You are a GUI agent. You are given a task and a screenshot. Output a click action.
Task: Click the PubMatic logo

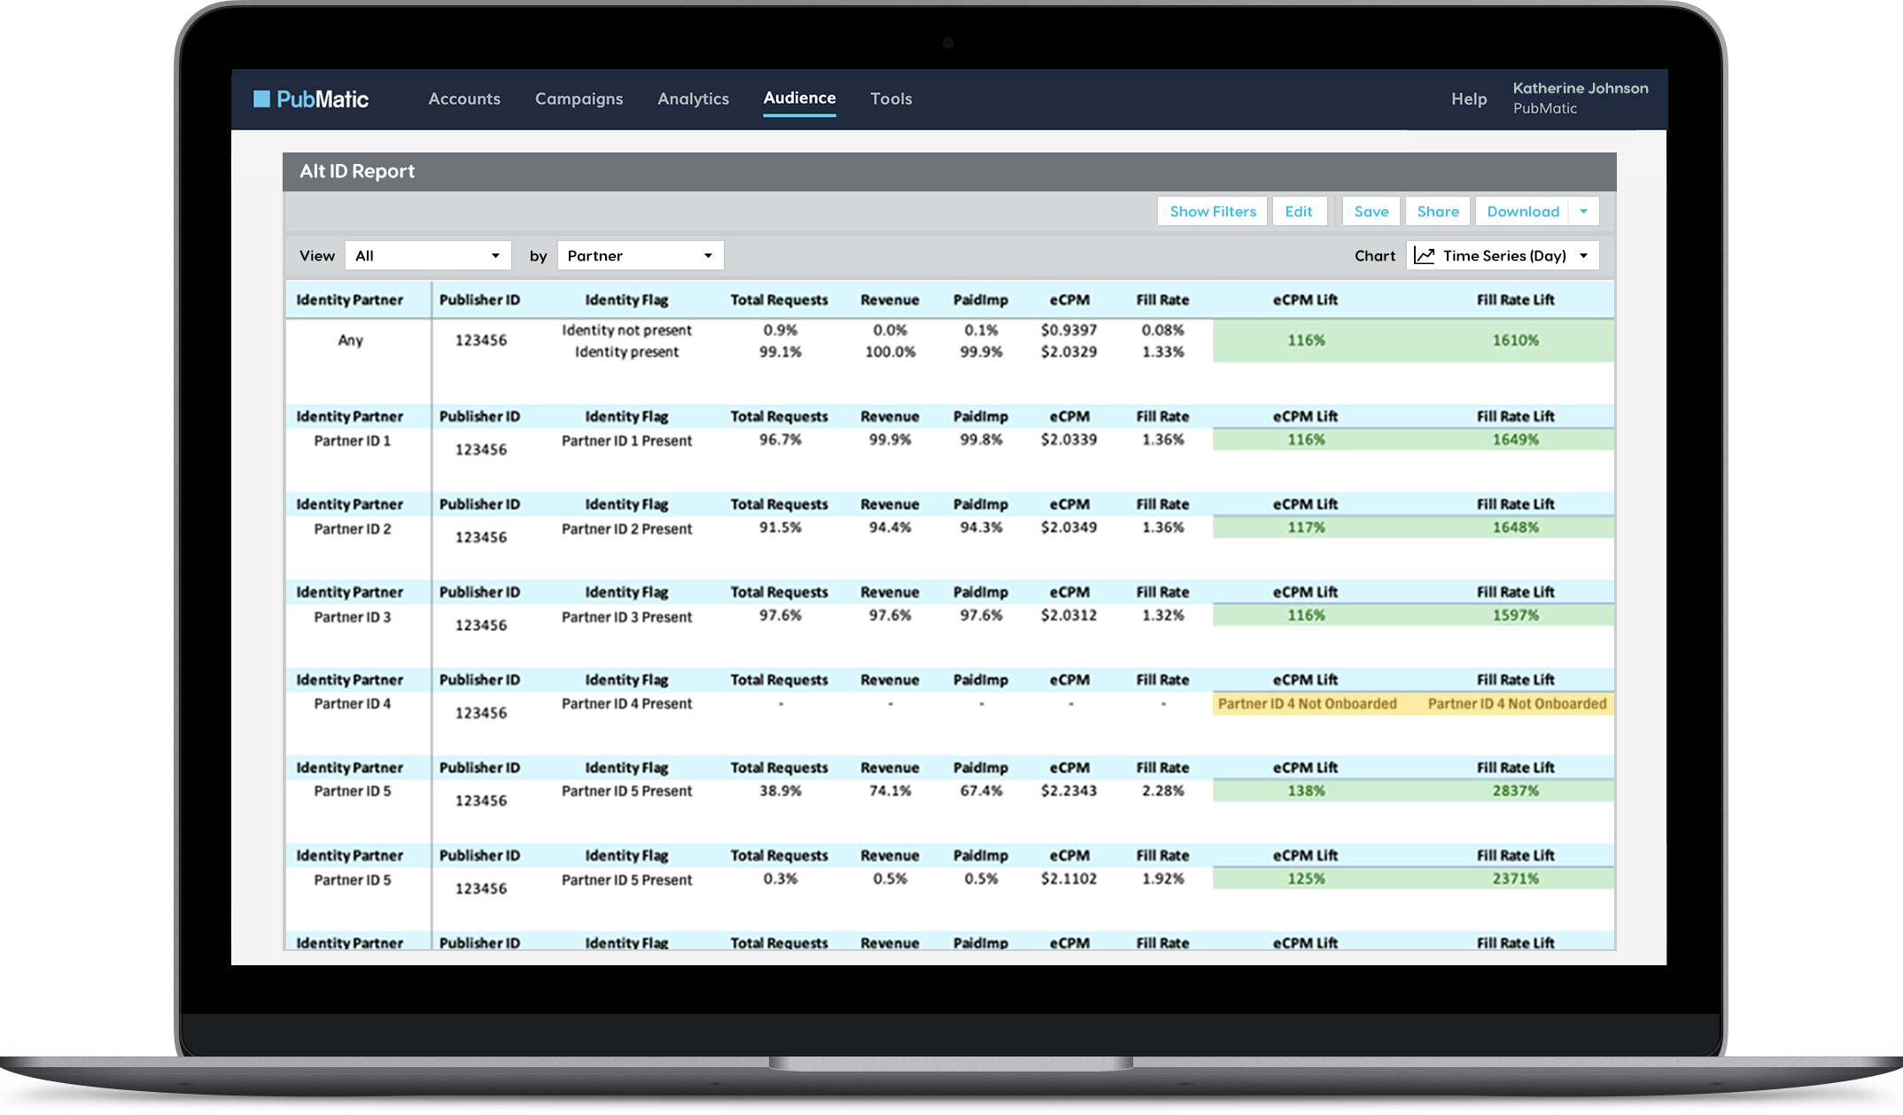(311, 99)
